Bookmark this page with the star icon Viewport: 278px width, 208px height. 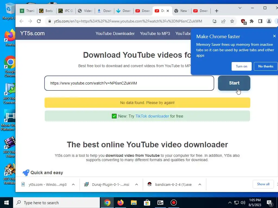232,21
